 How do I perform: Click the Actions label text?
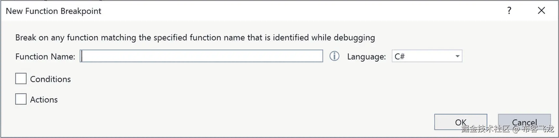[44, 100]
